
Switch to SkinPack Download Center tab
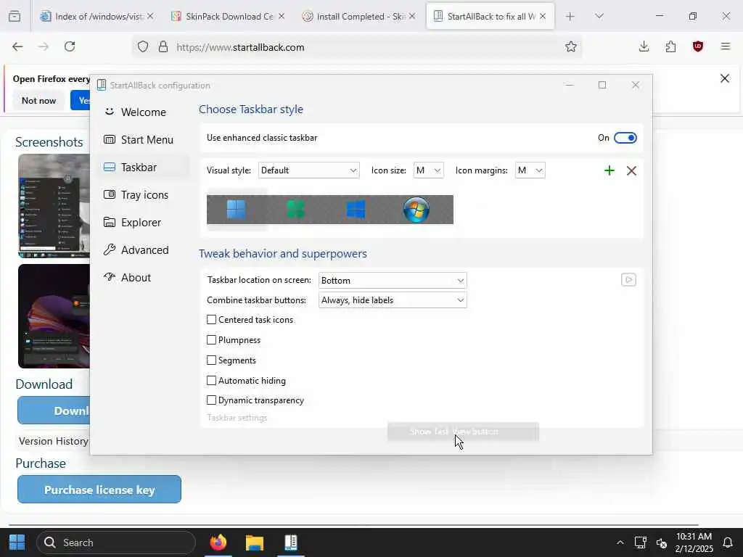(229, 16)
